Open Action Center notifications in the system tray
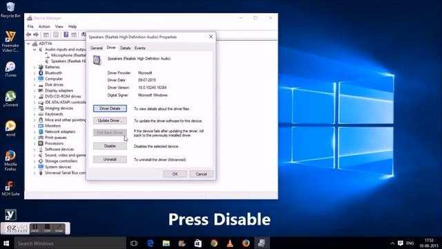Screen dimensions: 442x249 pyautogui.click(x=401, y=243)
